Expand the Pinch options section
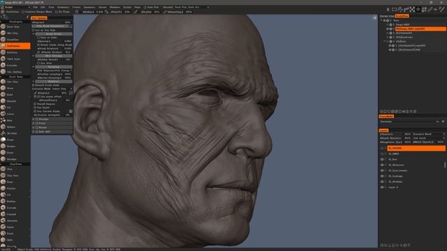The image size is (447, 251). point(34,123)
